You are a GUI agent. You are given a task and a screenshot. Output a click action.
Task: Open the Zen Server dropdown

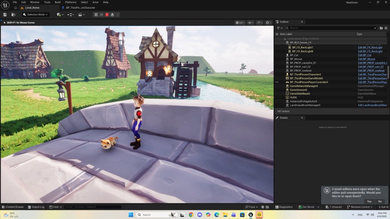[x=309, y=207]
